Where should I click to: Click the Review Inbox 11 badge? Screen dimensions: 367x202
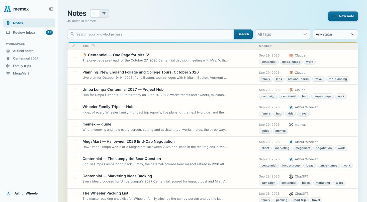[x=49, y=32]
